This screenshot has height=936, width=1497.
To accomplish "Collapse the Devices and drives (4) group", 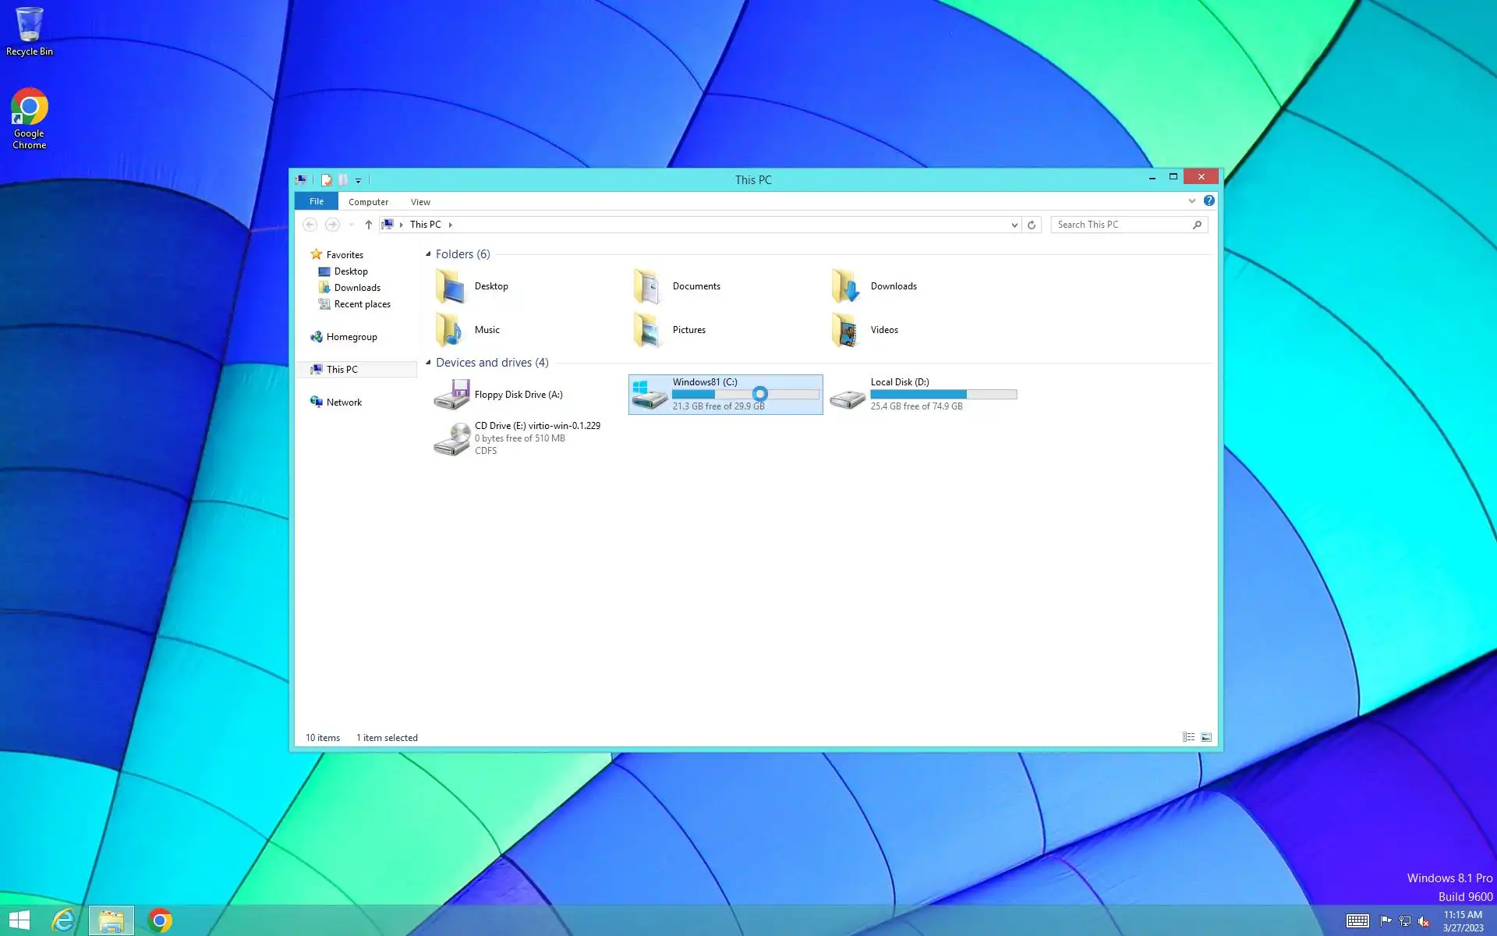I will [x=428, y=363].
